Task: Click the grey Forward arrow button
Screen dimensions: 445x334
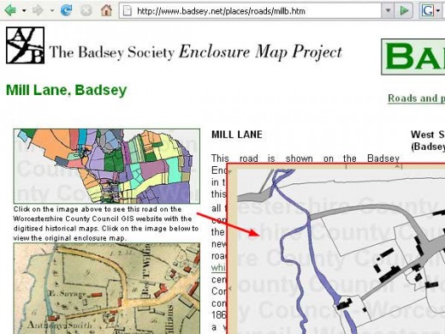Action: (38, 11)
